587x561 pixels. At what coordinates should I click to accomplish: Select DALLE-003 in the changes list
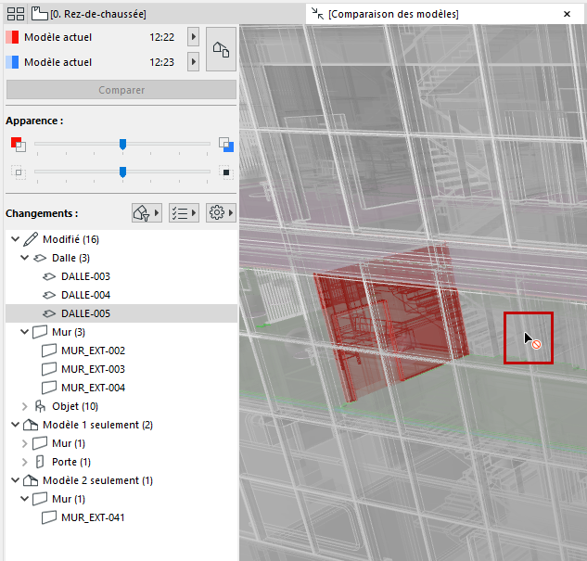point(121,276)
